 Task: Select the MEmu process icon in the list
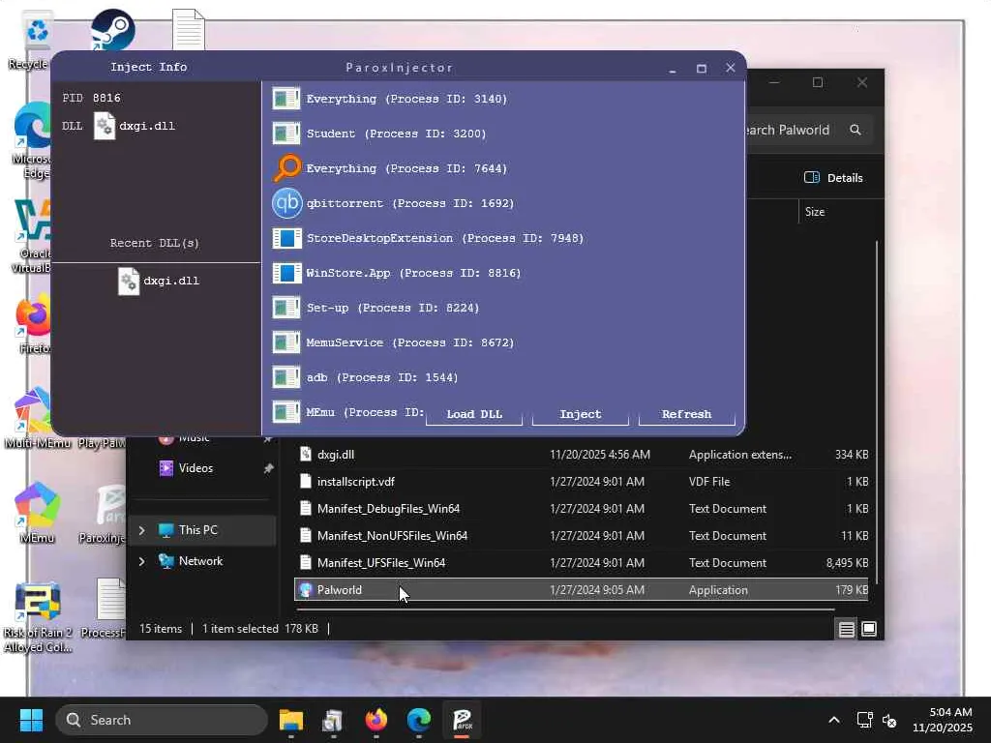286,412
